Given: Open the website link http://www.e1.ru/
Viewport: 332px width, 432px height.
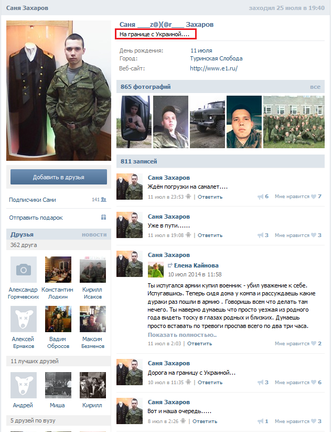Looking at the screenshot, I should [x=213, y=68].
